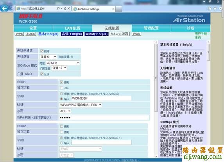Open the 验证 WPA/WPA2 混合模式 dropdown
224x162 pixels.
pos(81,105)
